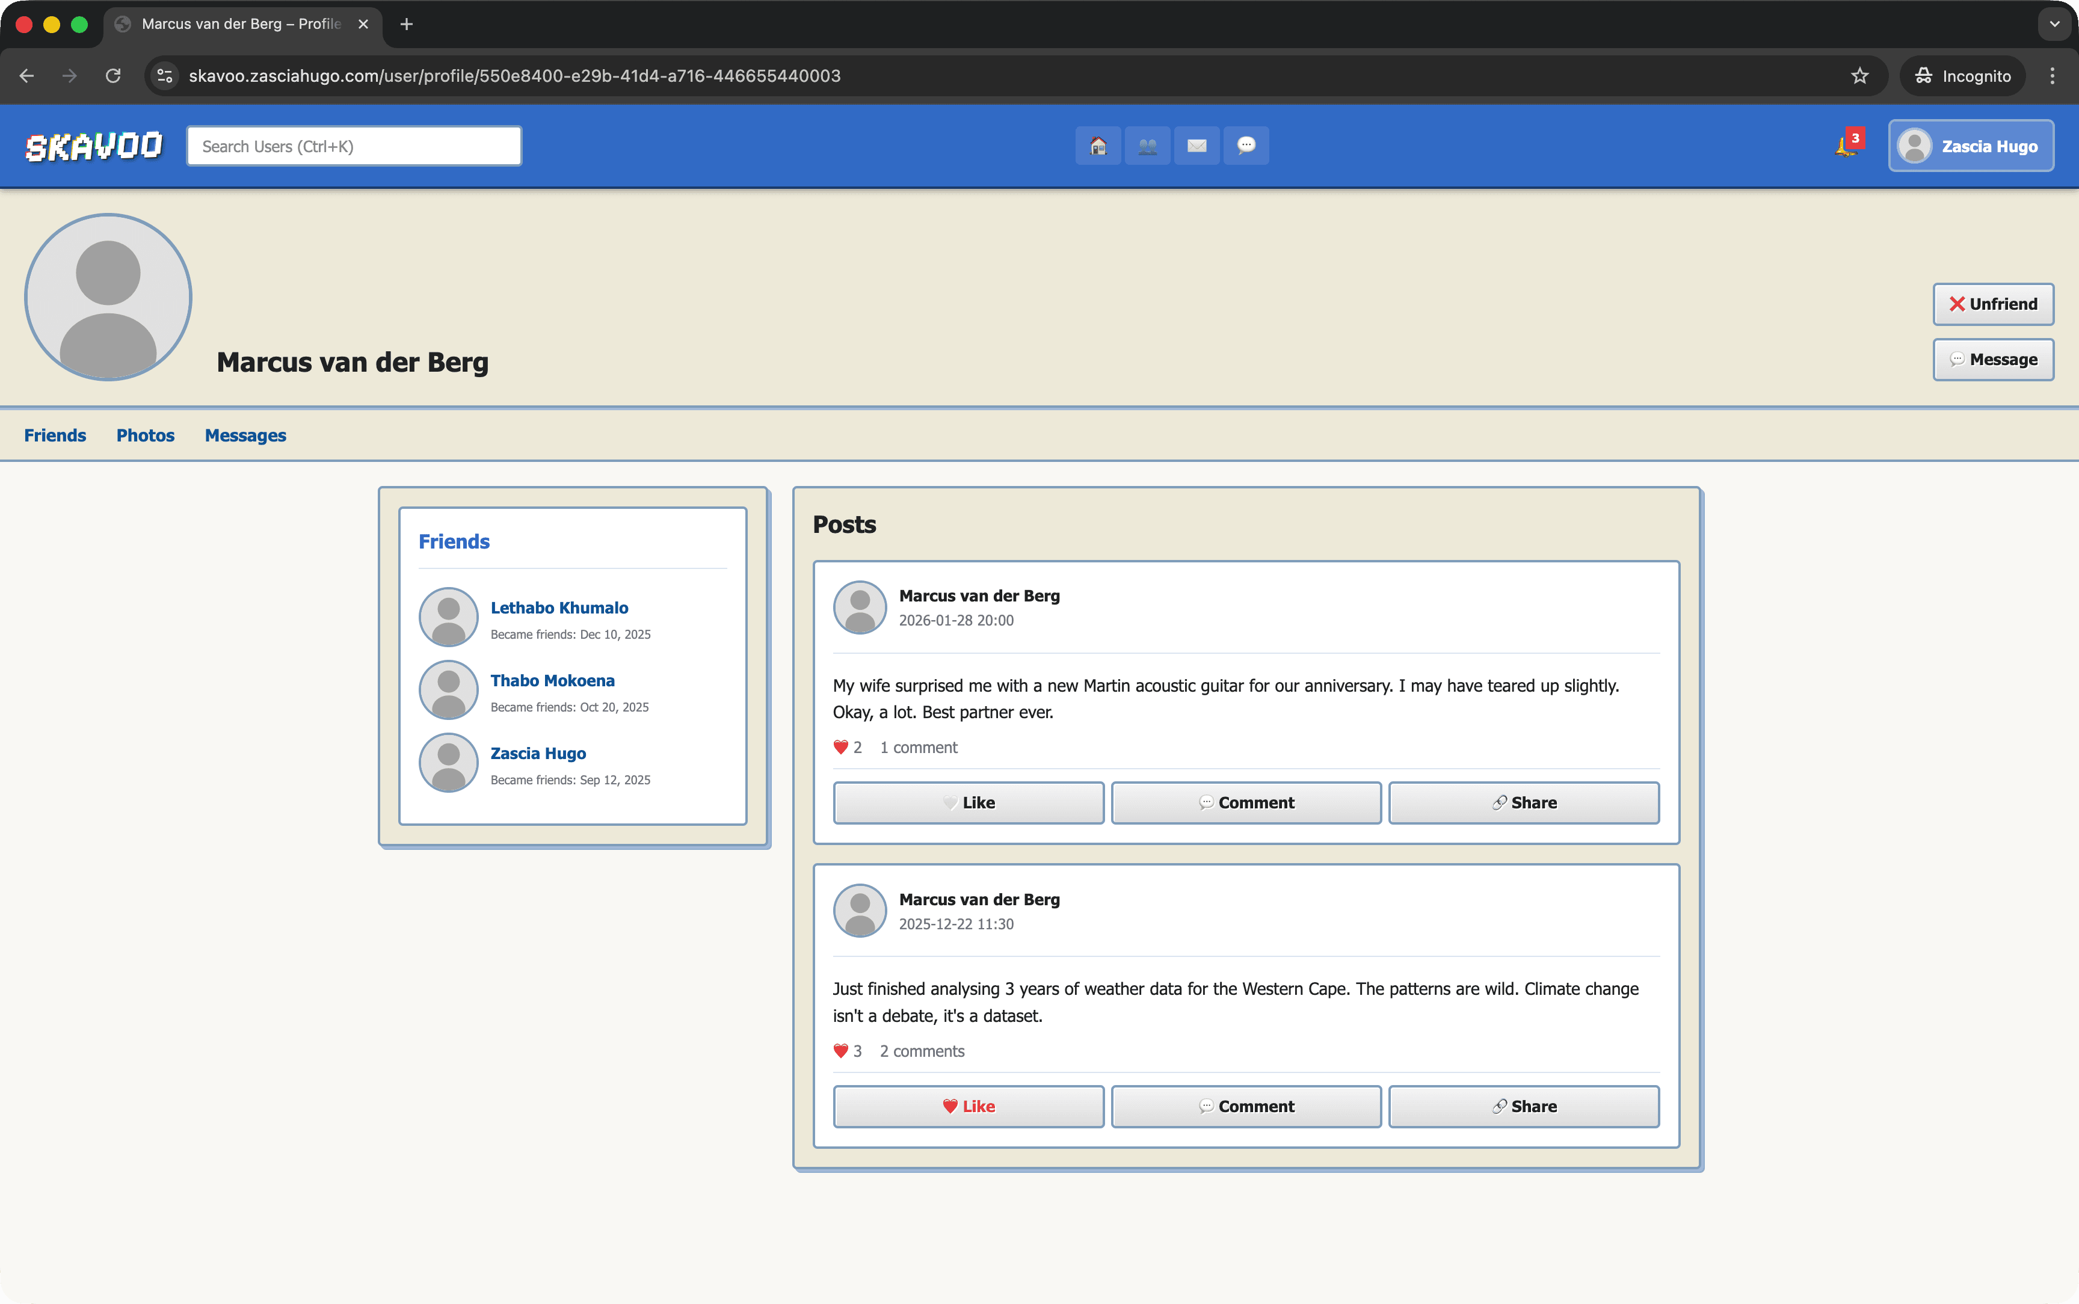Open the Zascia Hugo account menu
Viewport: 2079px width, 1304px height.
point(1971,145)
